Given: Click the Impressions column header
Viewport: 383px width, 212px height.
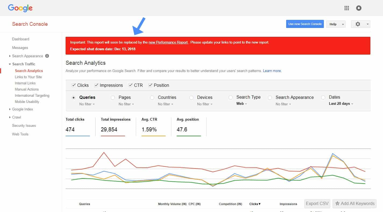Looking at the screenshot, I should click(288, 204).
